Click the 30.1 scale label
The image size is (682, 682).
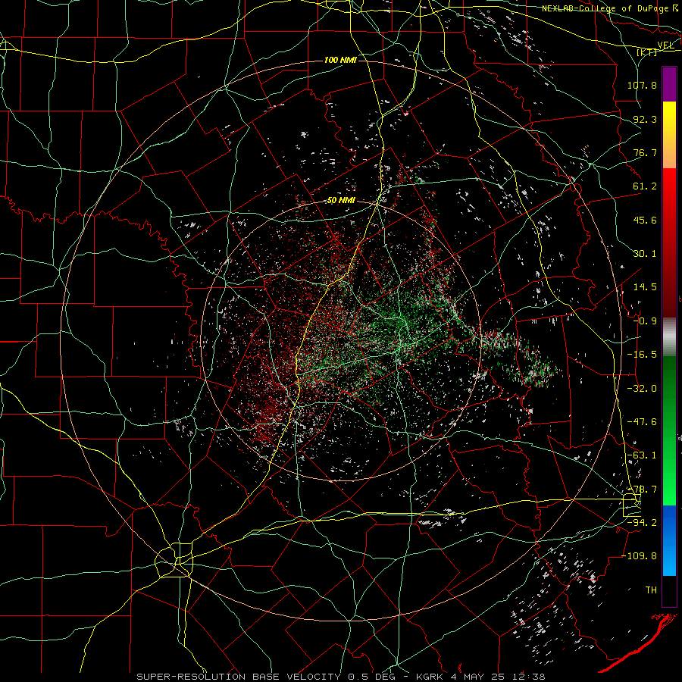tap(645, 254)
